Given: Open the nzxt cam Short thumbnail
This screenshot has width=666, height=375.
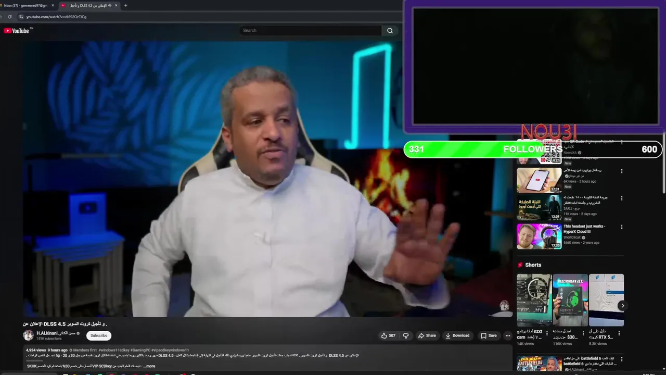Looking at the screenshot, I should 534,300.
